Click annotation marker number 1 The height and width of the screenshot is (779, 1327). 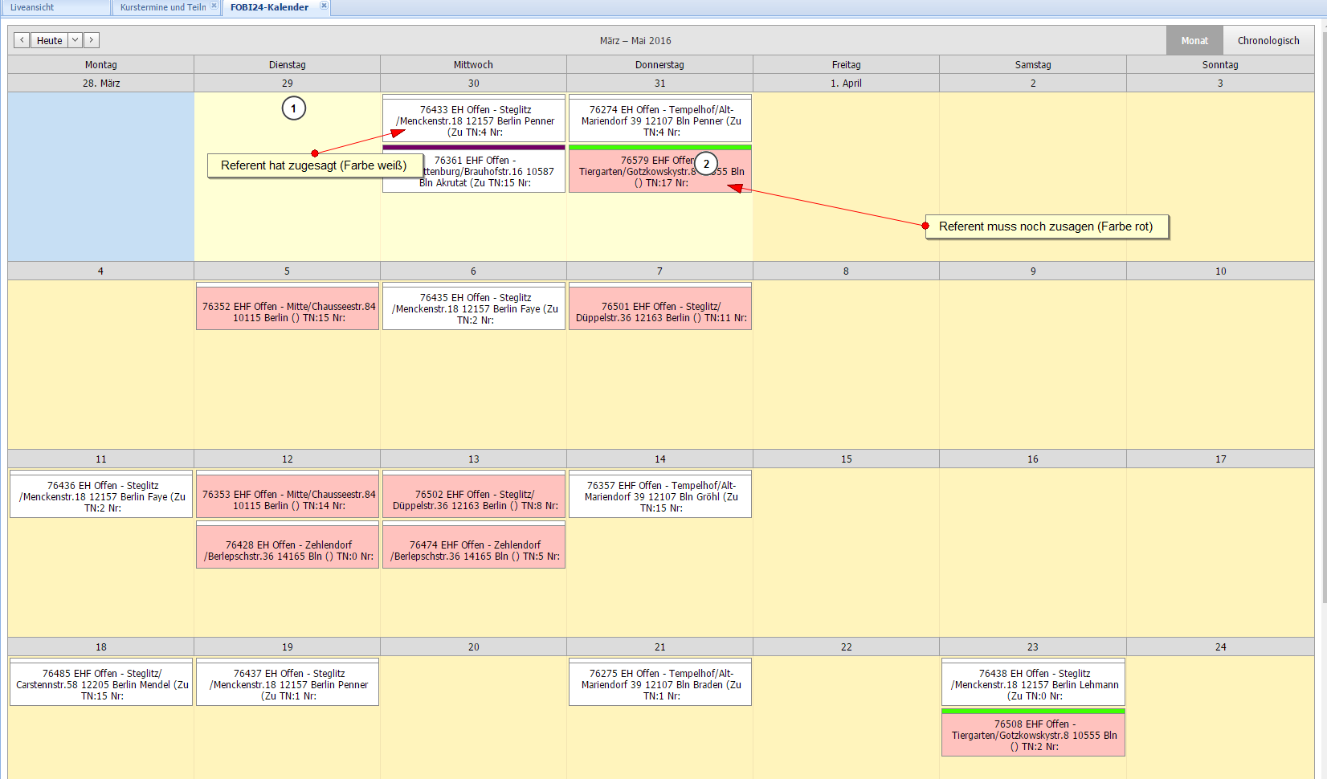coord(294,108)
